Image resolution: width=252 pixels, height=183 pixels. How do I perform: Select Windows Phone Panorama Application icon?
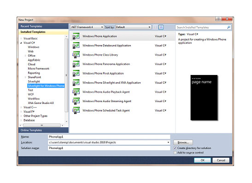[76, 64]
